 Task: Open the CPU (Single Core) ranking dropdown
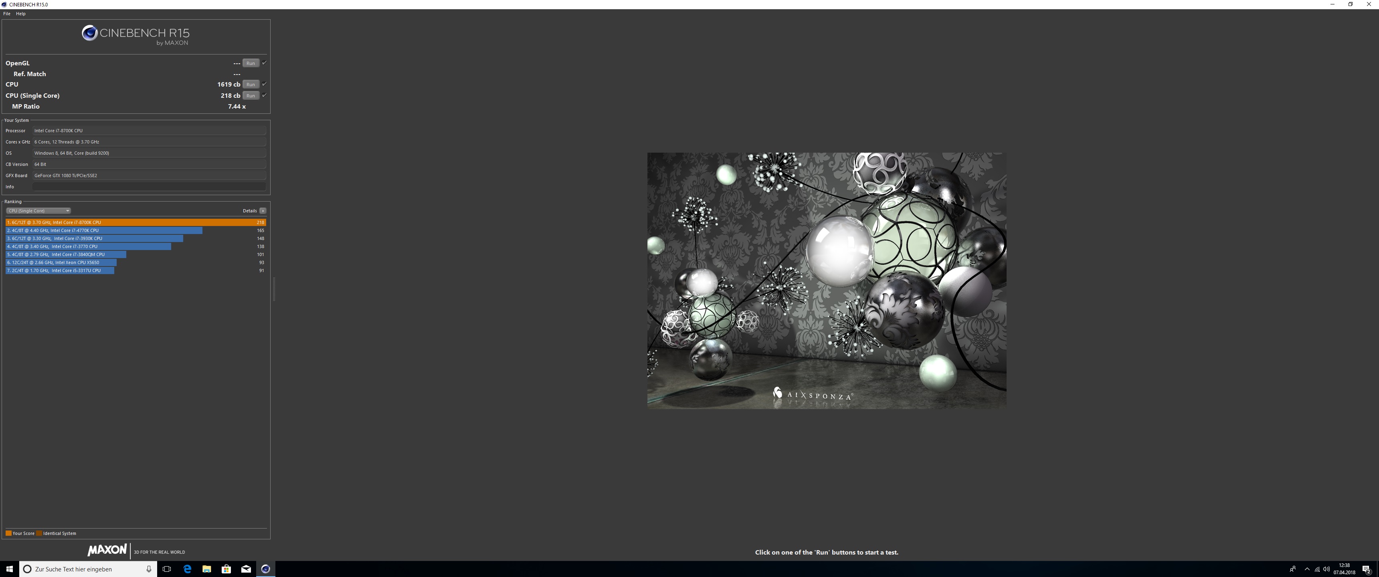point(38,210)
